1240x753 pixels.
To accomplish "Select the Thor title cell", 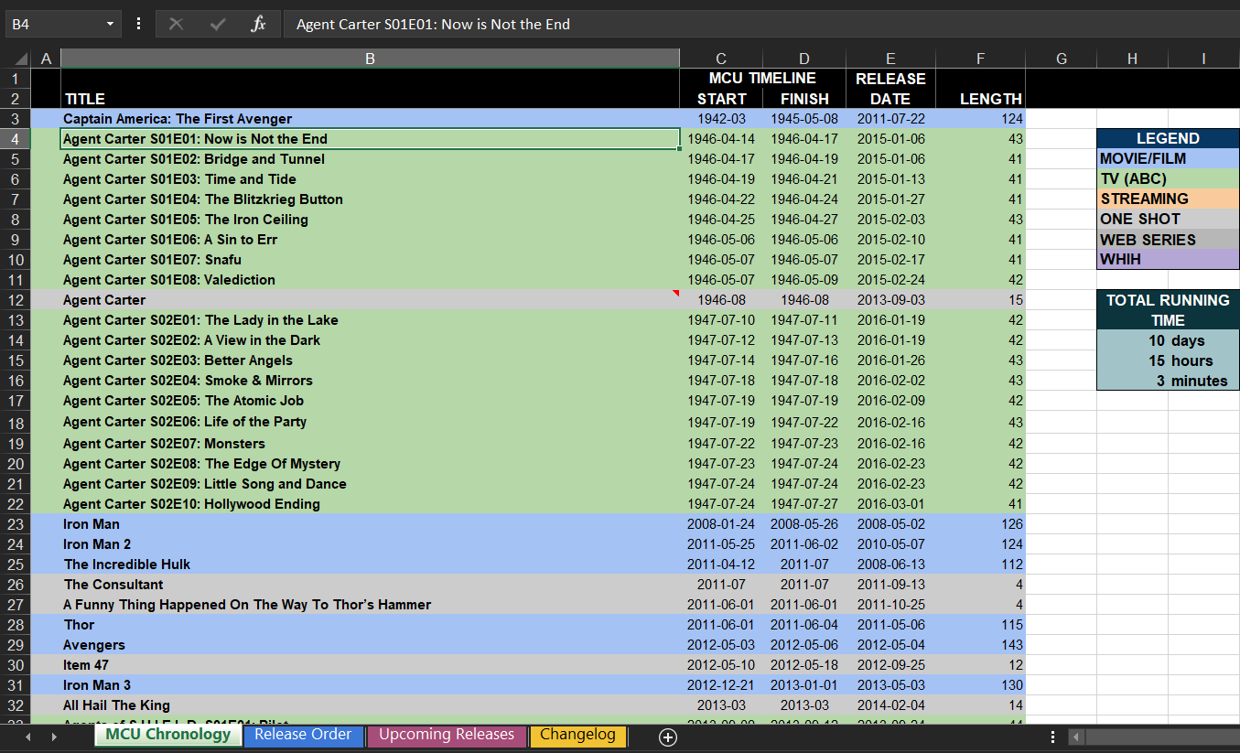I will (370, 624).
